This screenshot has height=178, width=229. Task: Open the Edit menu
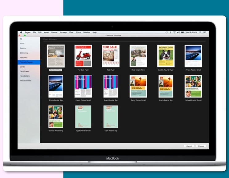40,32
